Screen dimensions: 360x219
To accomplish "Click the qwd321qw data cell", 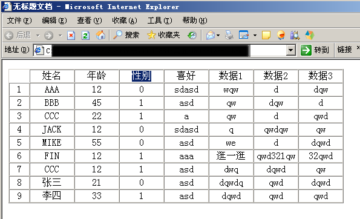I will click(276, 156).
